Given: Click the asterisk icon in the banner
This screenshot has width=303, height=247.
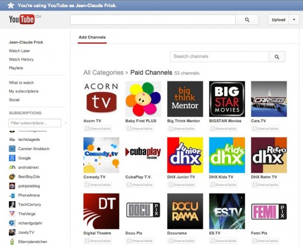Looking at the screenshot, I should click(11, 6).
